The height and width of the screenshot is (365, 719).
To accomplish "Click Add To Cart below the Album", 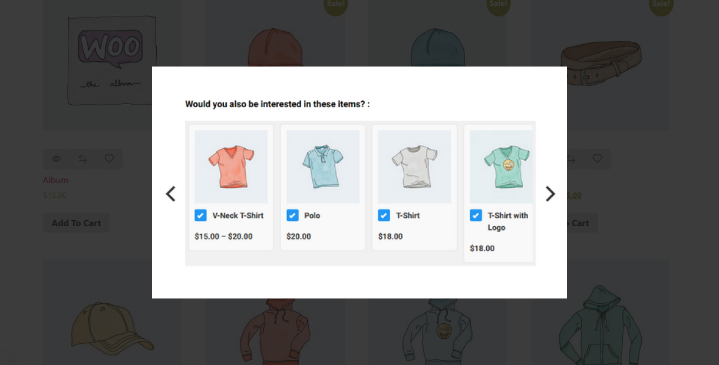I will coord(76,223).
